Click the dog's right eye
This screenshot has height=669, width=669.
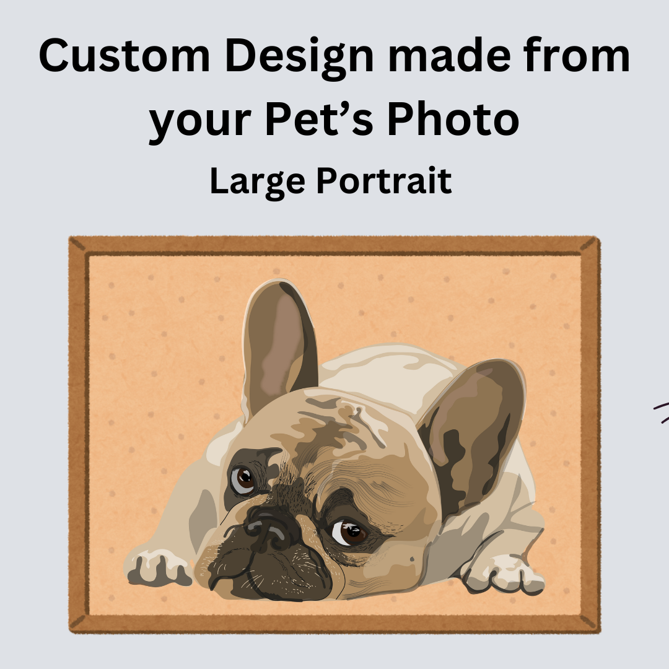349,532
